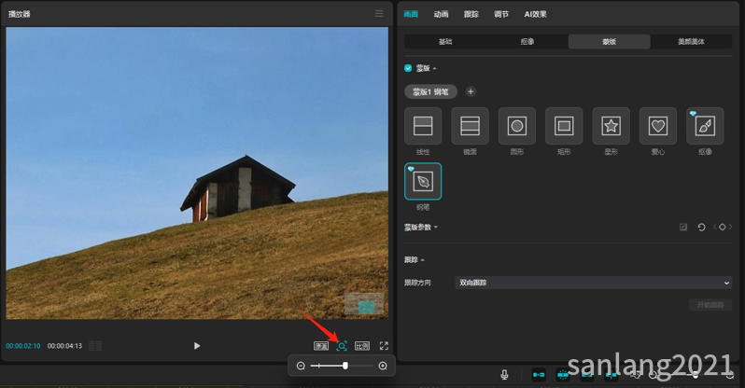The image size is (745, 388).
Task: Open the player panel hamburger menu
Action: click(379, 13)
